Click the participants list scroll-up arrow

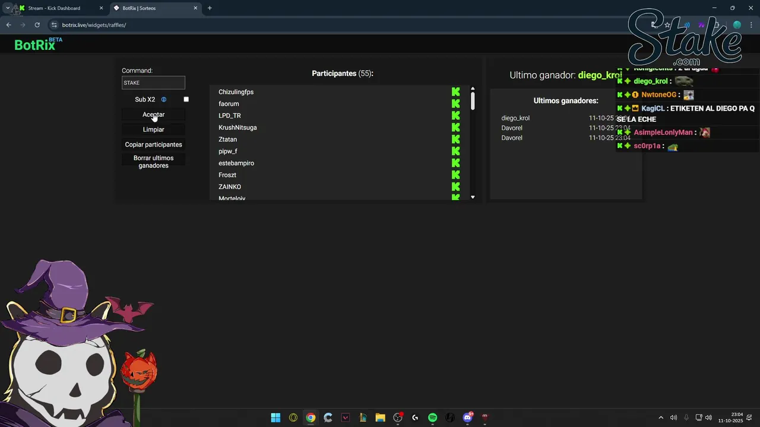tap(473, 88)
